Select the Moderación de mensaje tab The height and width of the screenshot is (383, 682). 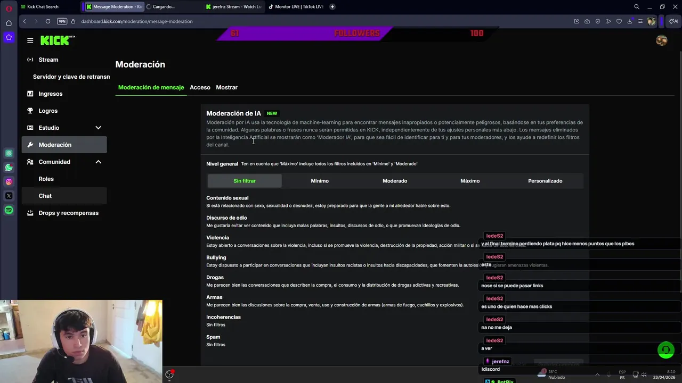click(x=151, y=87)
